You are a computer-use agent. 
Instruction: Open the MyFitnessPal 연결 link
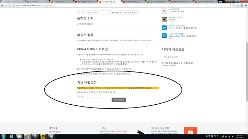pyautogui.click(x=176, y=34)
